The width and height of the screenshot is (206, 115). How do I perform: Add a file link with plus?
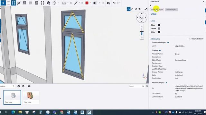point(159,25)
